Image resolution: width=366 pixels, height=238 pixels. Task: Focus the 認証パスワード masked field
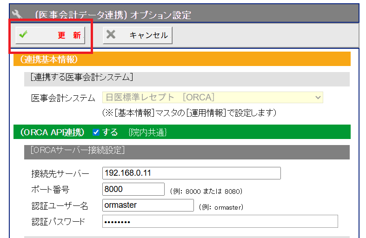pyautogui.click(x=220, y=221)
